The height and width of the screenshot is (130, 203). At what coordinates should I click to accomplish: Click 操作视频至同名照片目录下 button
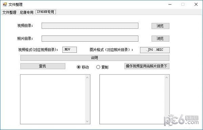point(147,66)
